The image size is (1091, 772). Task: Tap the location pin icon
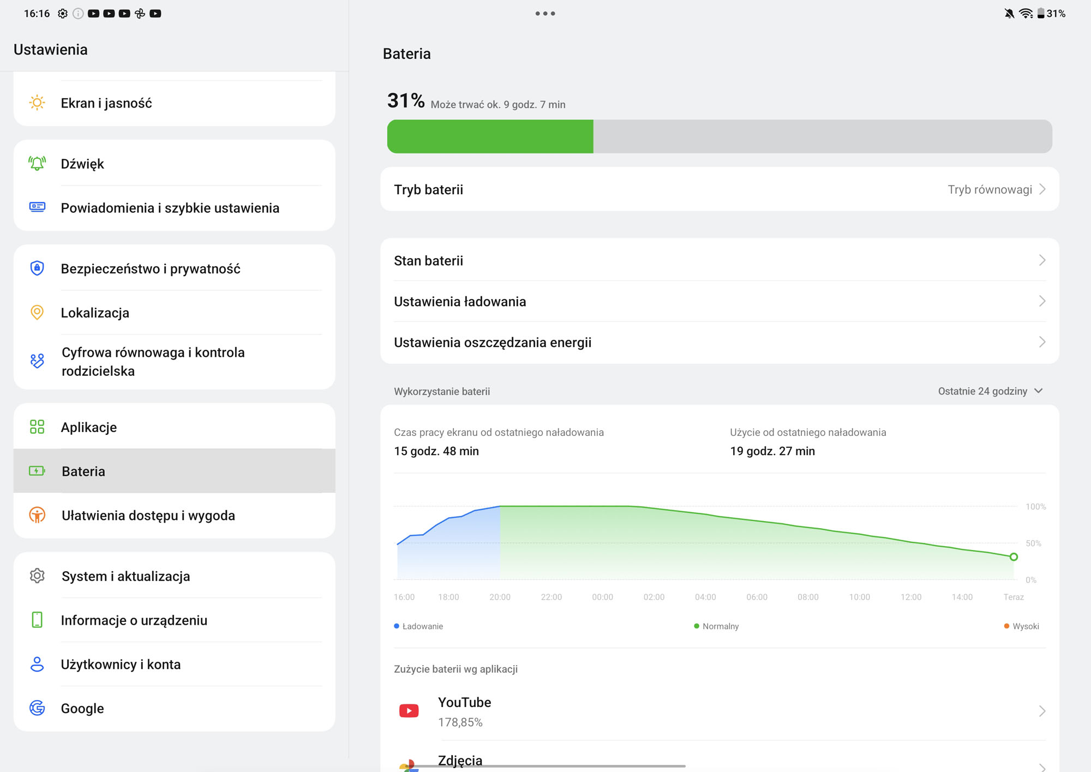(37, 312)
